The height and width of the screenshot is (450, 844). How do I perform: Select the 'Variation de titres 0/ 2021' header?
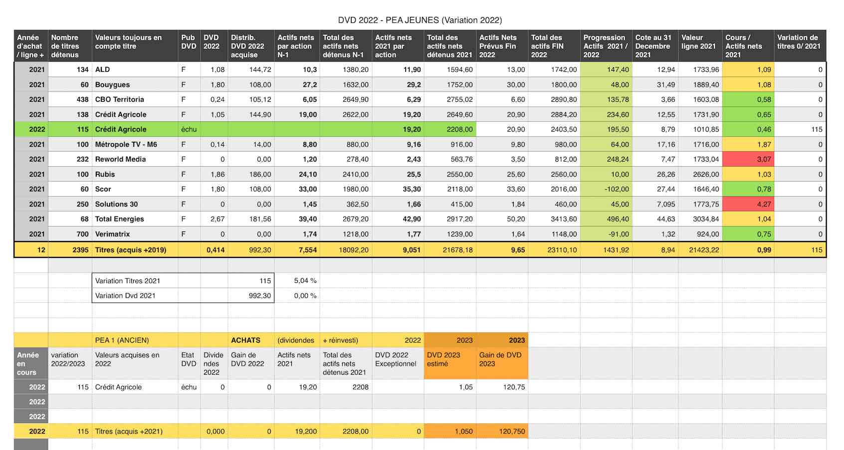pyautogui.click(x=800, y=46)
